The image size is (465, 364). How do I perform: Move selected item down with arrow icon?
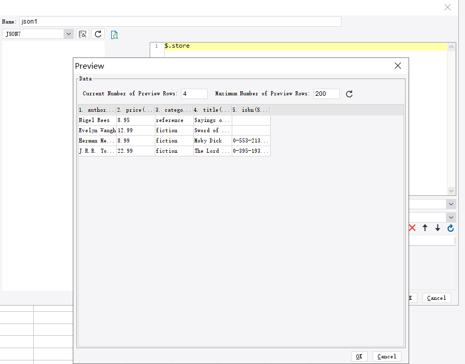pyautogui.click(x=437, y=228)
